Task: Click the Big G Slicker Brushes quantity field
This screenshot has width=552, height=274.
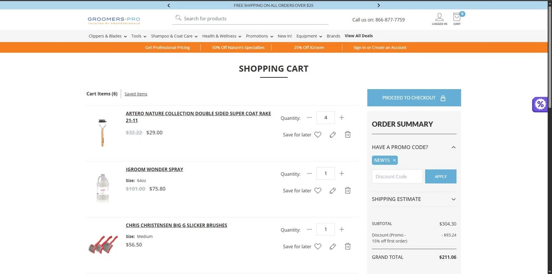Action: [326, 229]
